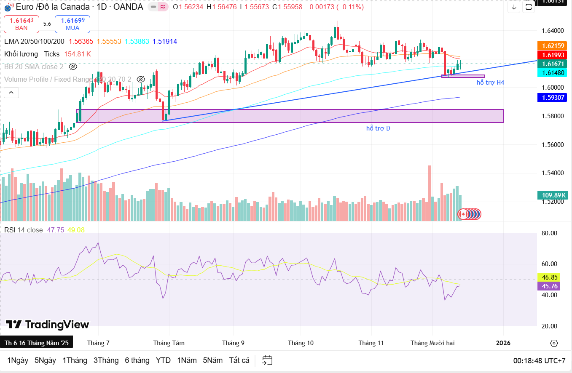Show the hidden BB 20 SMA indicator
The height and width of the screenshot is (373, 572).
73,67
